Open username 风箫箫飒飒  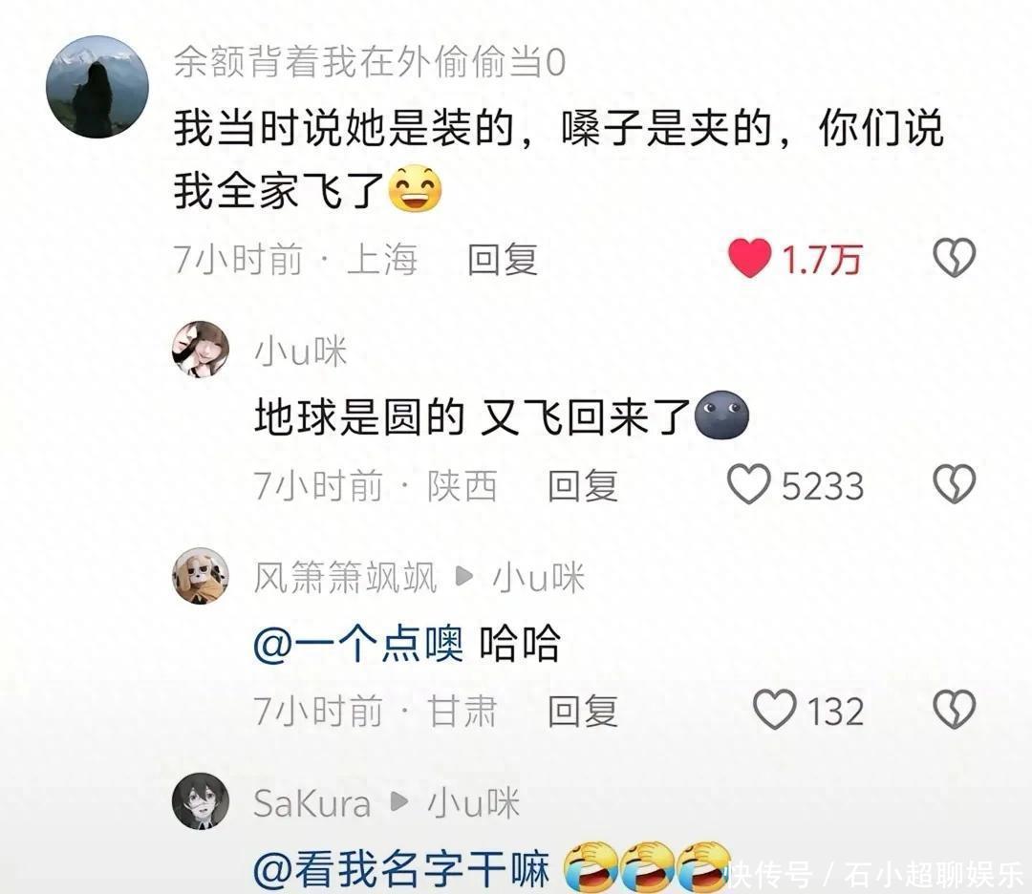(x=346, y=578)
